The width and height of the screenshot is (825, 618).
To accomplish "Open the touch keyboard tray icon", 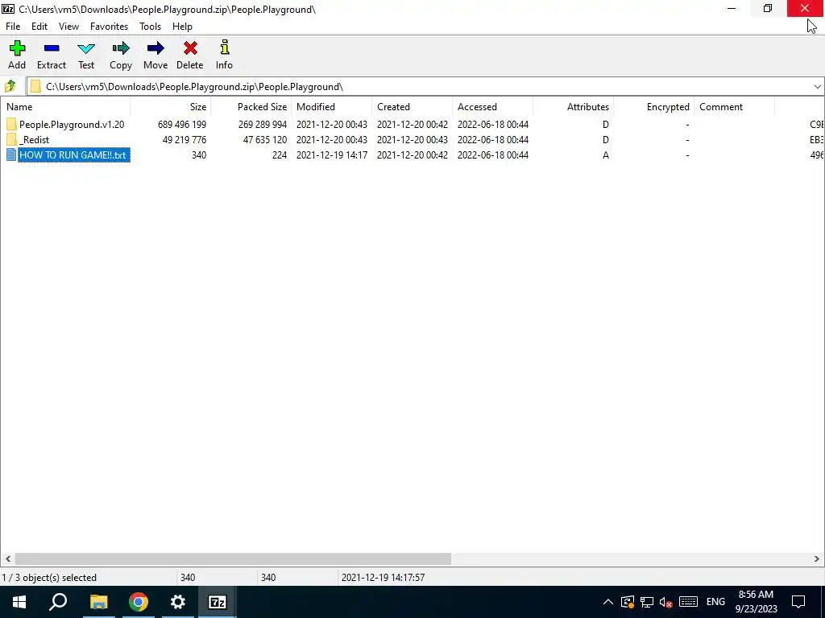I will (688, 602).
